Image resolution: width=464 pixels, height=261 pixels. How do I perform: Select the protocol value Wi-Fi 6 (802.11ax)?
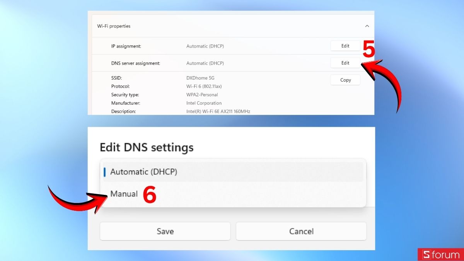pyautogui.click(x=204, y=87)
